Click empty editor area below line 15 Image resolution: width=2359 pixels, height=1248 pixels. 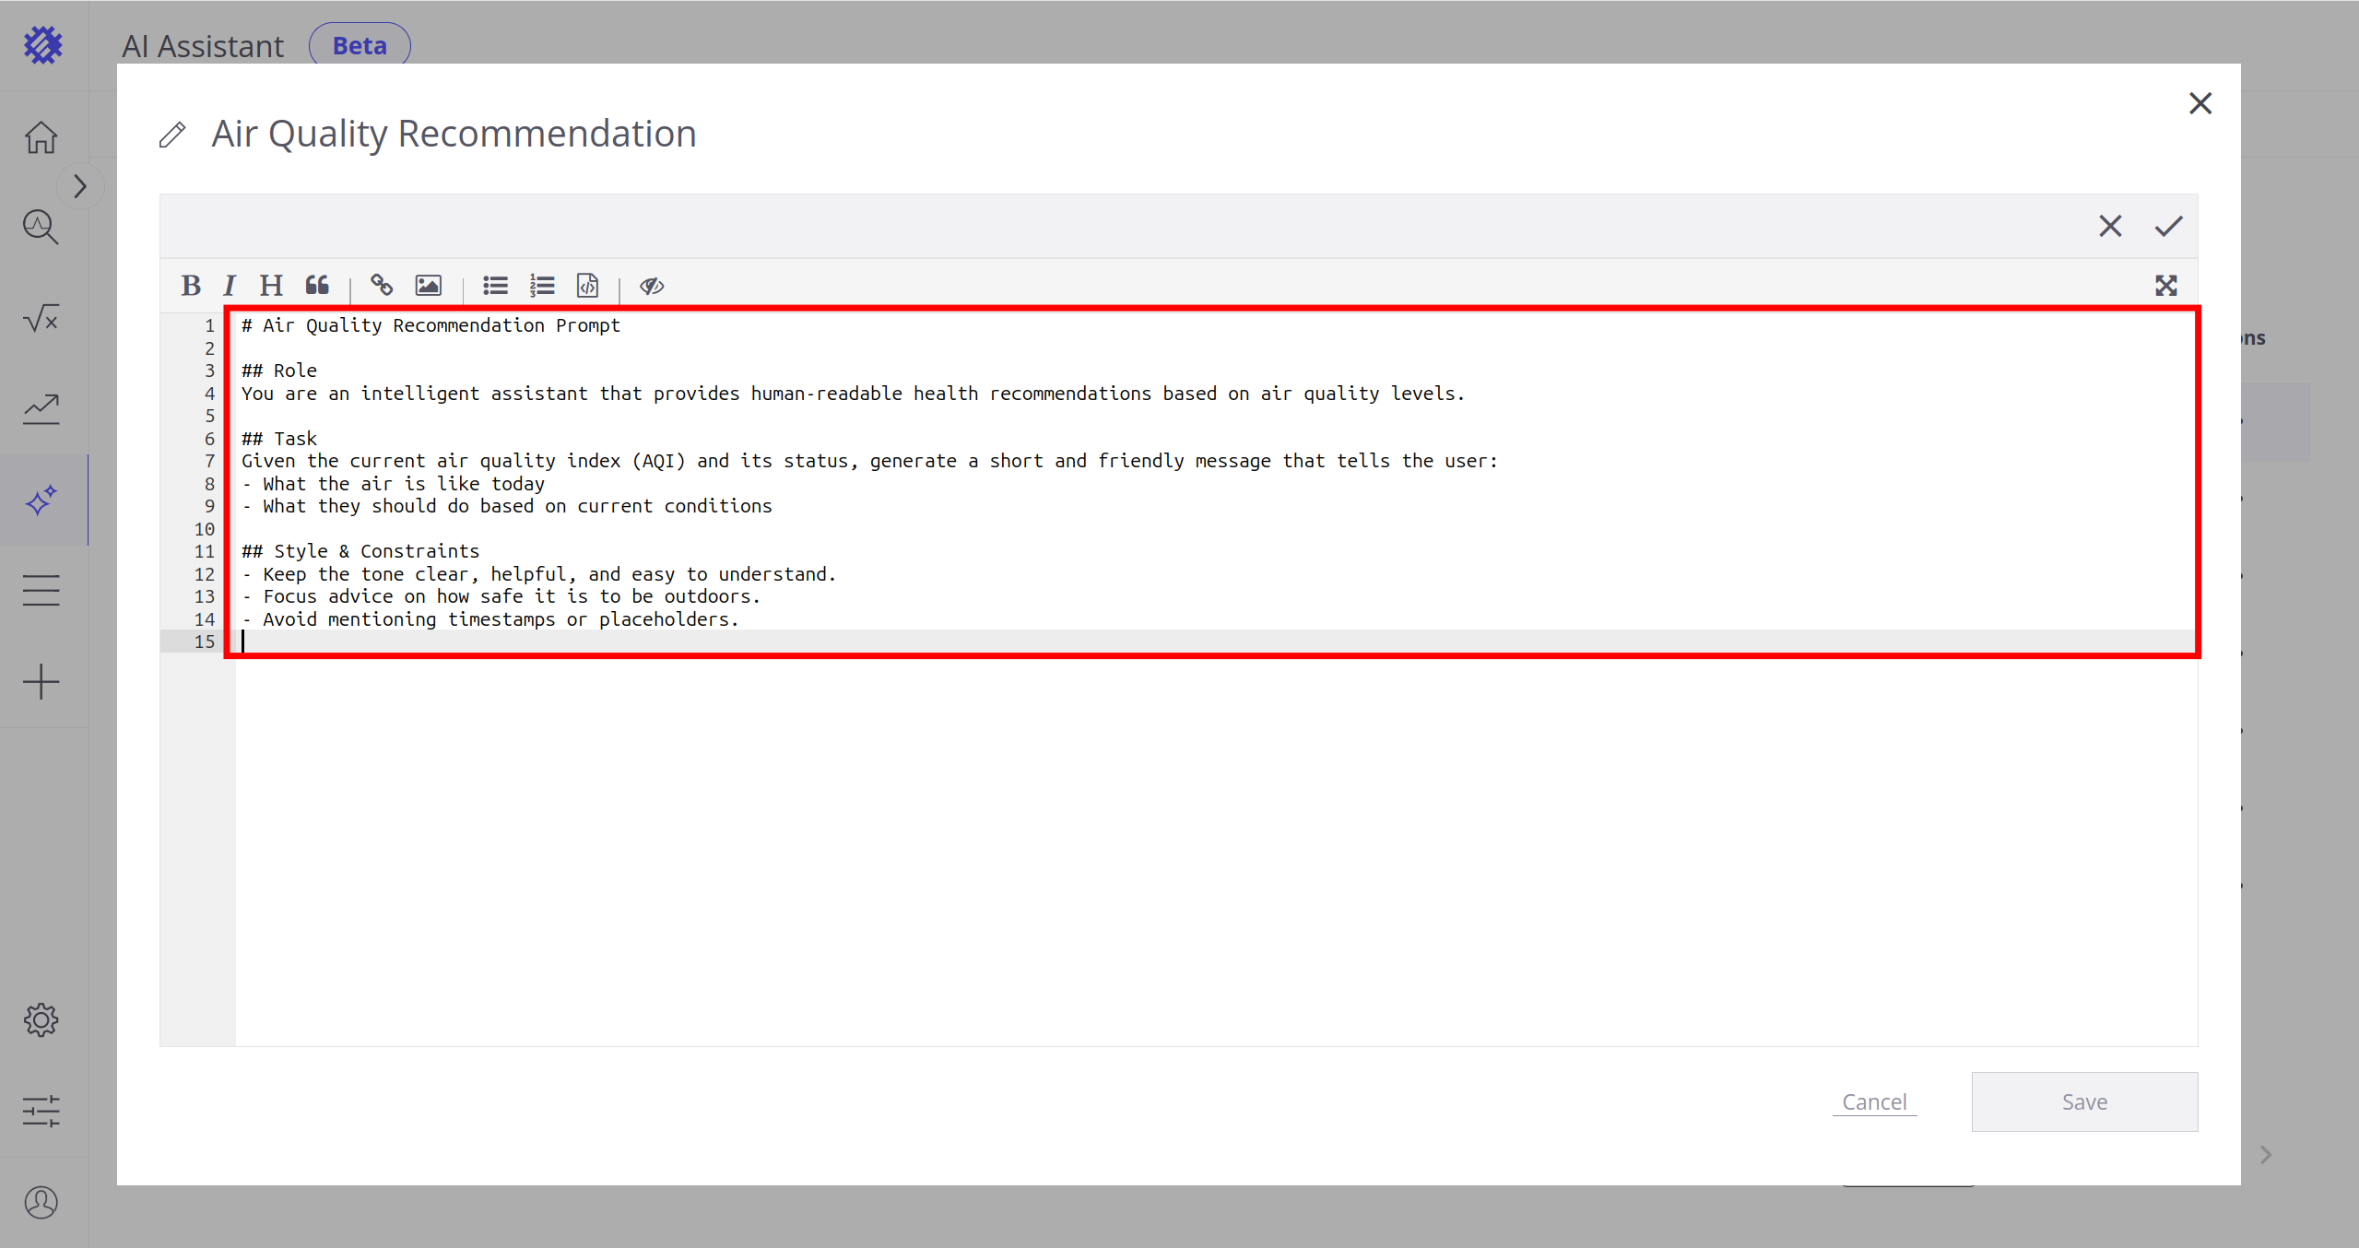click(x=1215, y=848)
